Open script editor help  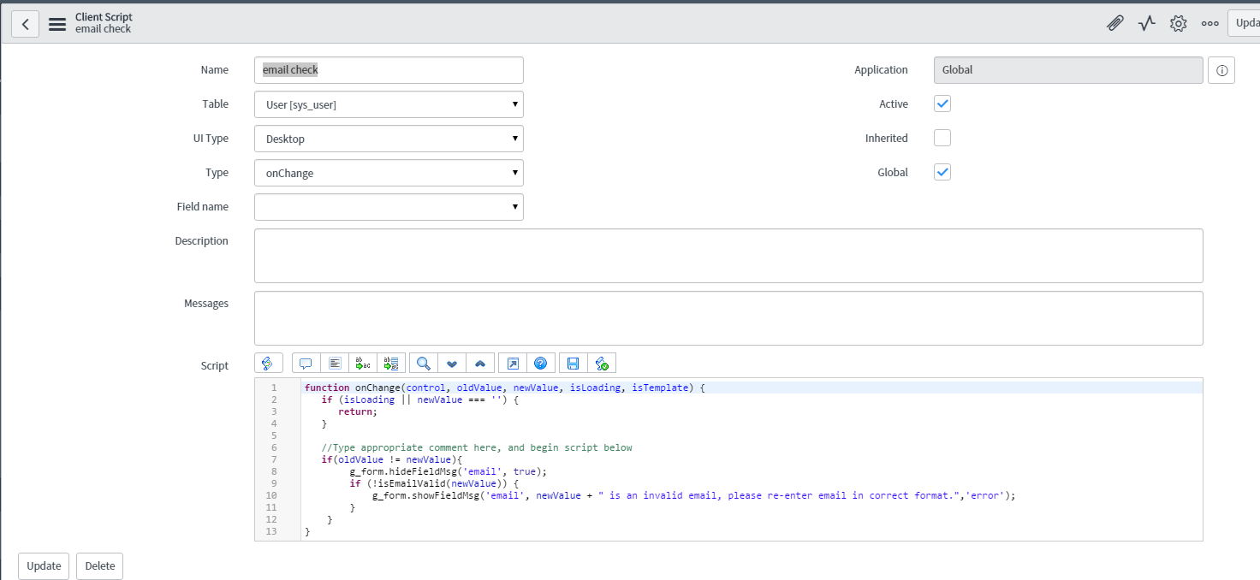541,363
